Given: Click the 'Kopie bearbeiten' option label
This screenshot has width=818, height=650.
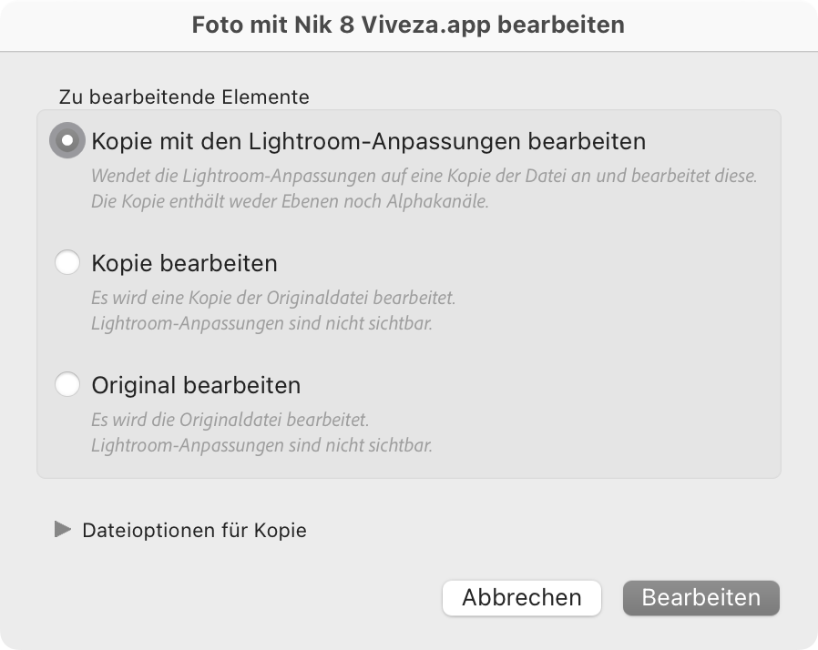Looking at the screenshot, I should point(184,263).
